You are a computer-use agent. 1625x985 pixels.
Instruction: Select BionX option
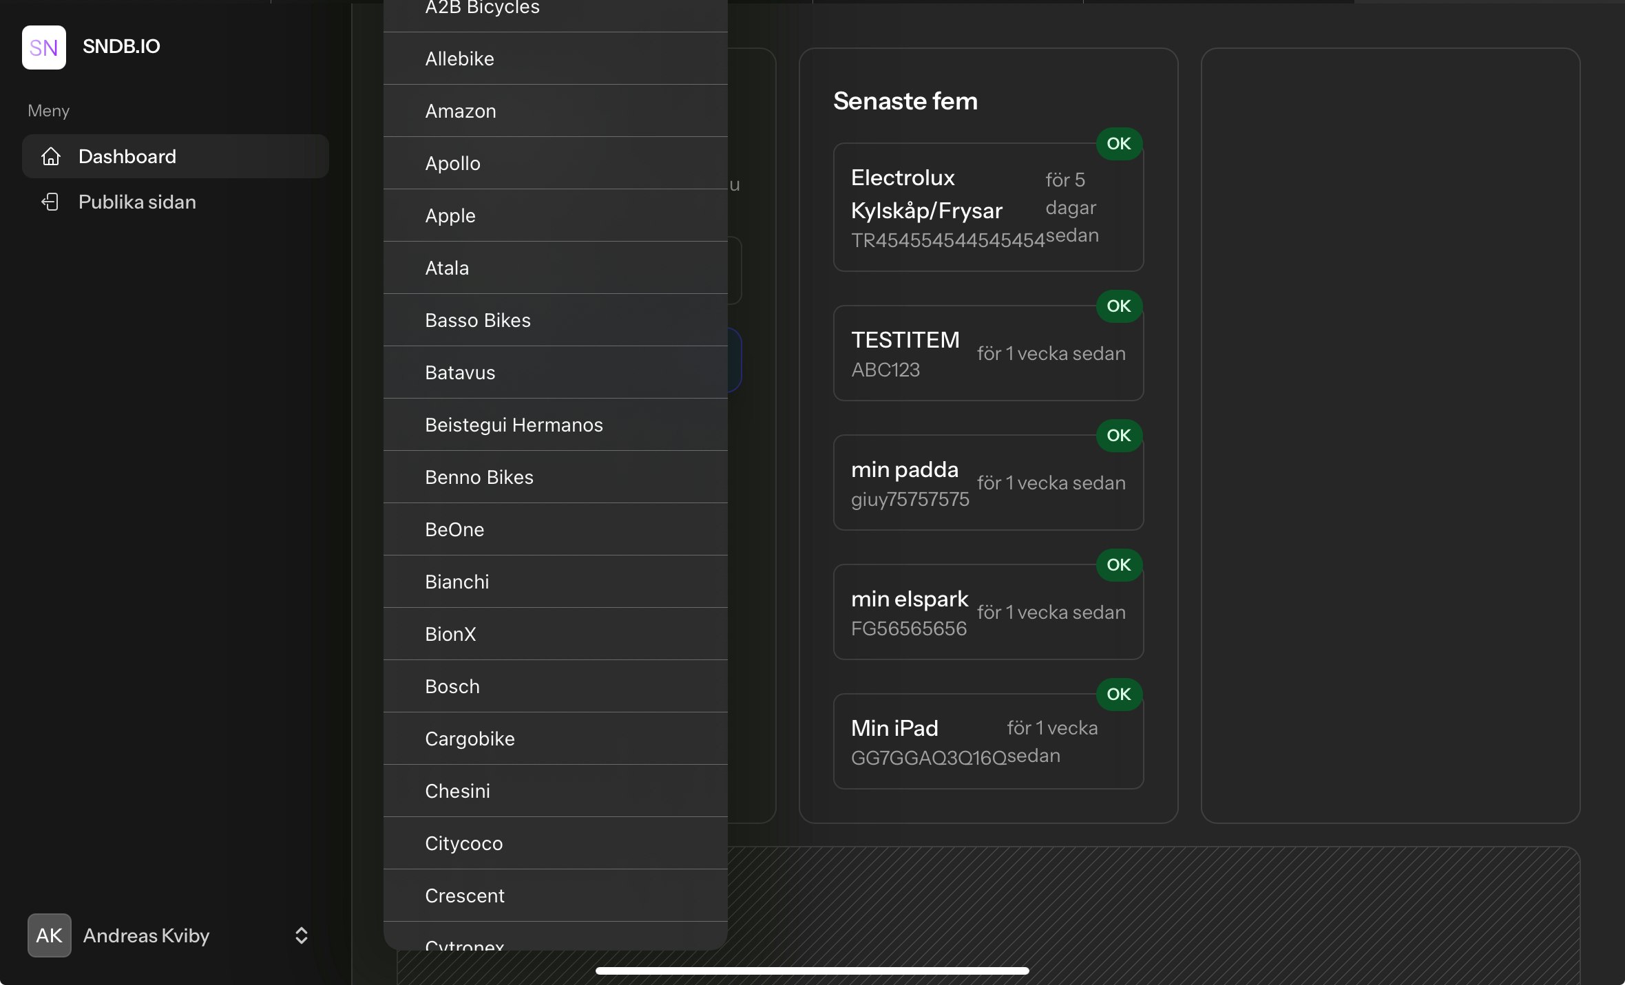(x=556, y=634)
